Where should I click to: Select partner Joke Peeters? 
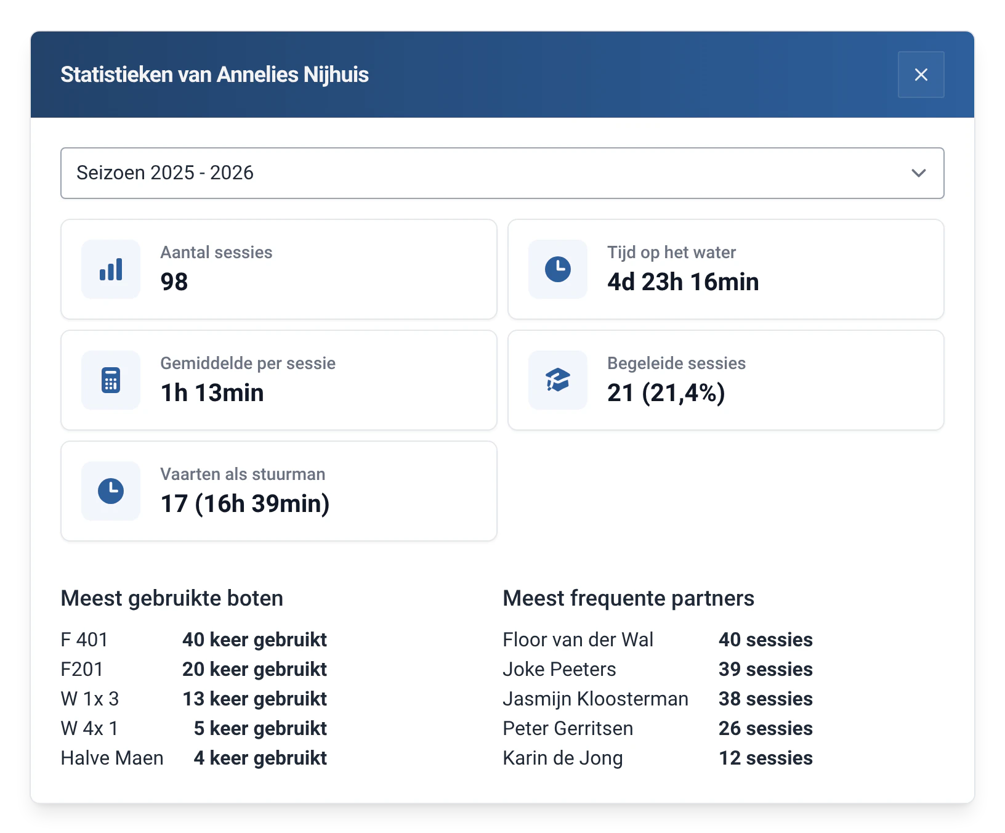pos(559,669)
